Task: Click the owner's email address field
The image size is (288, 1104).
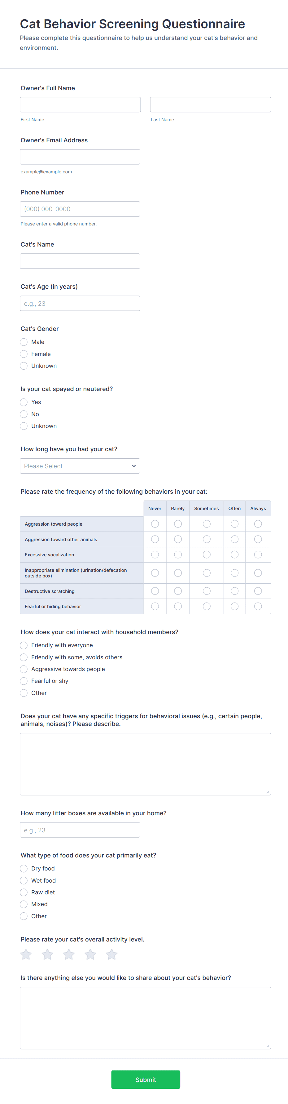Action: pyautogui.click(x=80, y=157)
